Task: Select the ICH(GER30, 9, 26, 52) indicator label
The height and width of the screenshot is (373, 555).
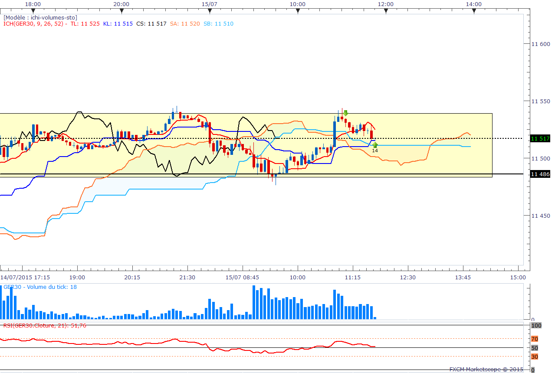Action: (34, 23)
